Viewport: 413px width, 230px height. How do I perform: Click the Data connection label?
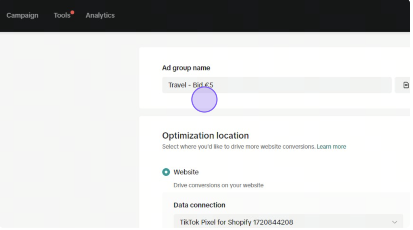[x=199, y=205]
